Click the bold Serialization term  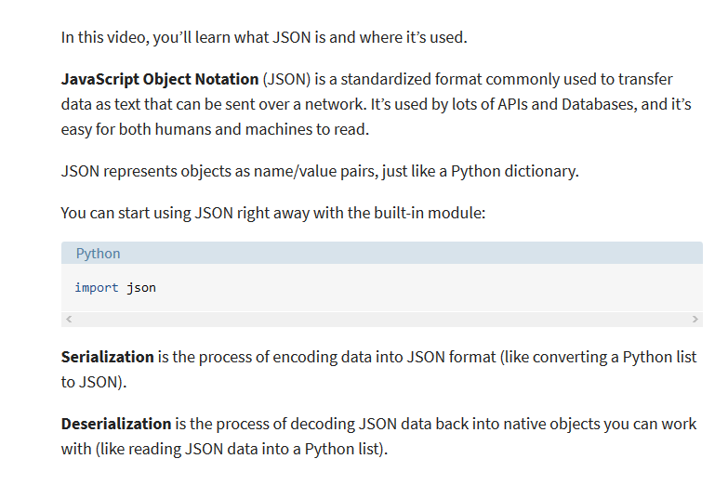(107, 357)
